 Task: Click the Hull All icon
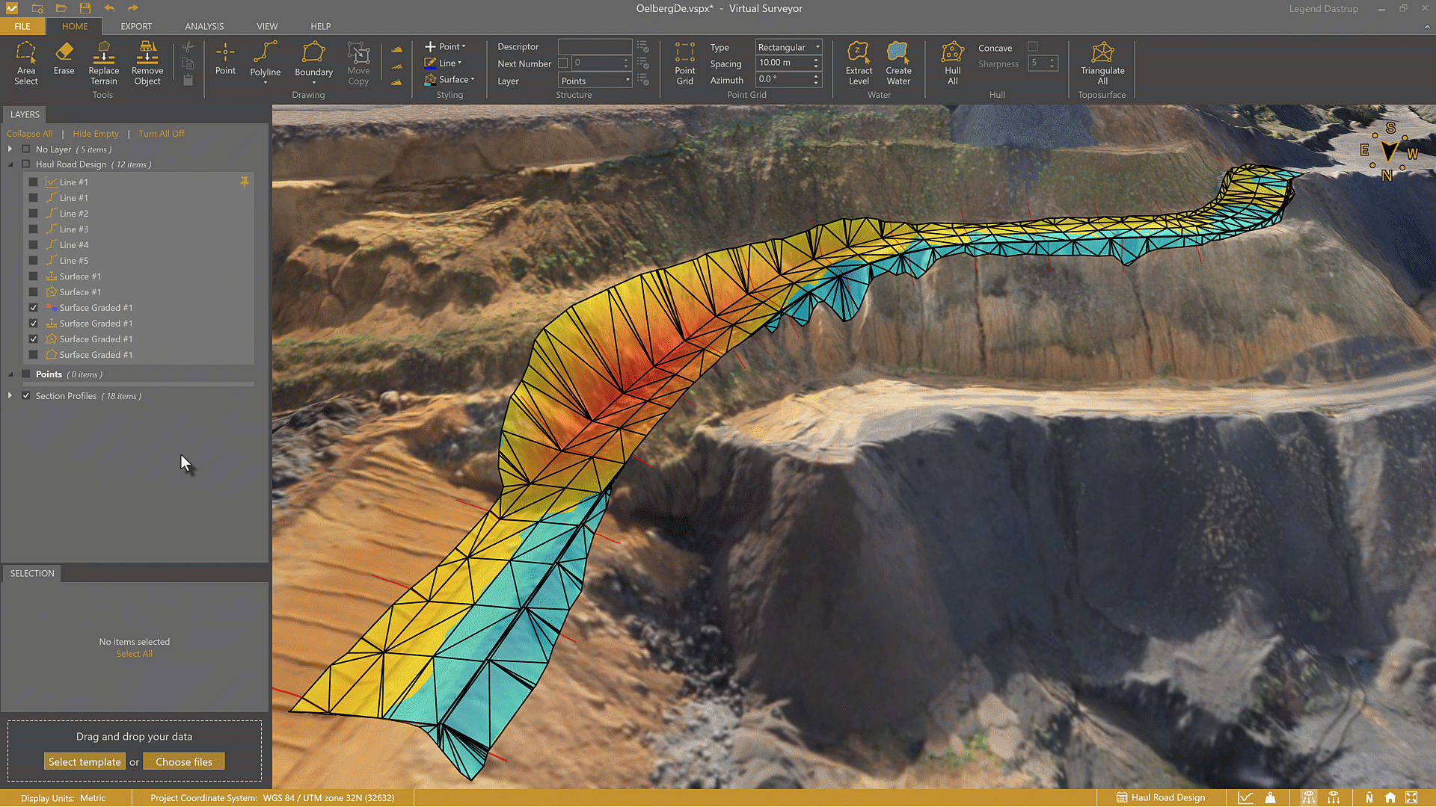point(952,63)
